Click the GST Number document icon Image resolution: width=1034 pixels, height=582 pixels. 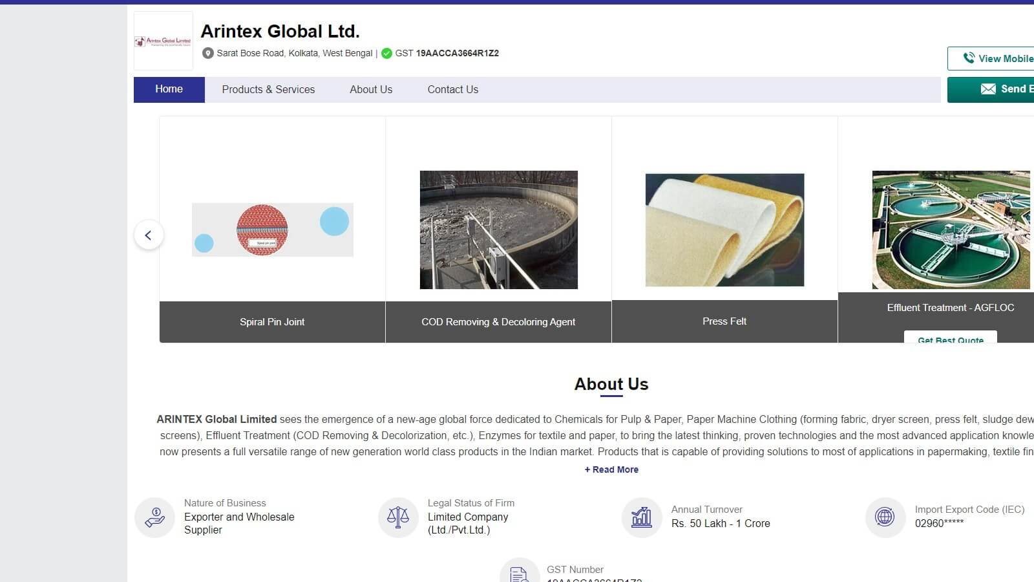[519, 572]
